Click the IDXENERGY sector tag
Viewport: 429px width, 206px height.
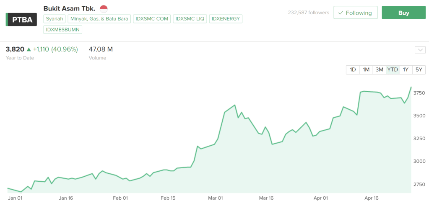[x=226, y=19]
